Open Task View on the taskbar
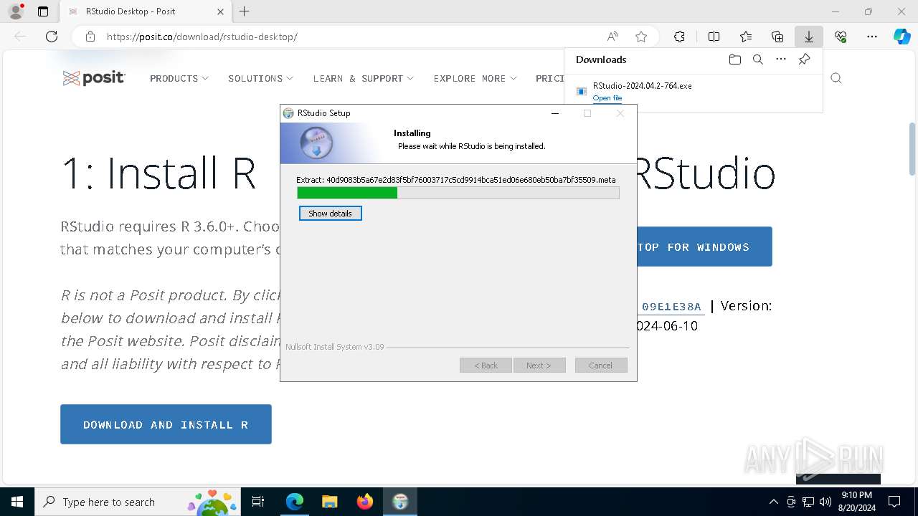This screenshot has height=516, width=918. pyautogui.click(x=258, y=502)
